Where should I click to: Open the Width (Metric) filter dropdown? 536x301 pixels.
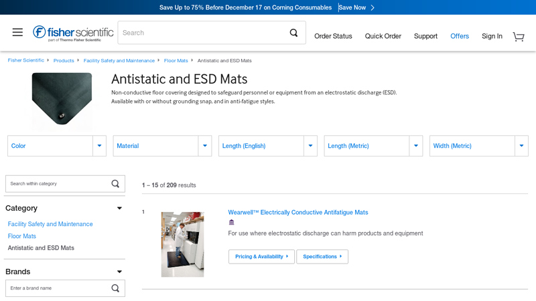coord(479,146)
